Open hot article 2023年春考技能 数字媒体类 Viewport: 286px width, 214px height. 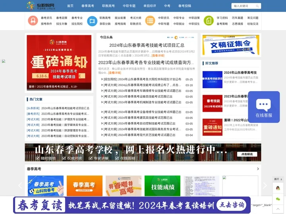click(65, 125)
